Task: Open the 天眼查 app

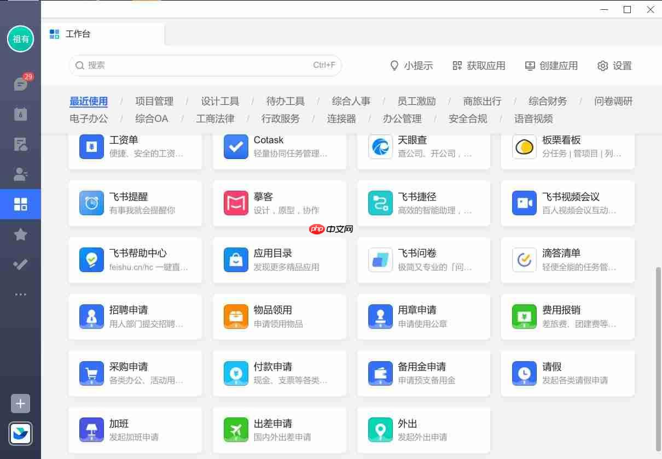Action: (423, 146)
